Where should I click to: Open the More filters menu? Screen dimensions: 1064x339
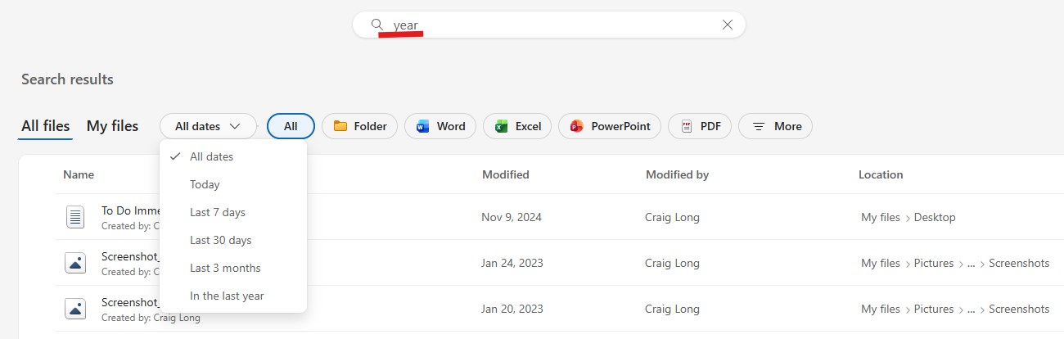[x=776, y=126]
